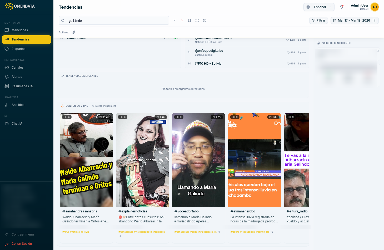384x250 pixels.
Task: Open the Español language dropdown
Action: pos(319,7)
